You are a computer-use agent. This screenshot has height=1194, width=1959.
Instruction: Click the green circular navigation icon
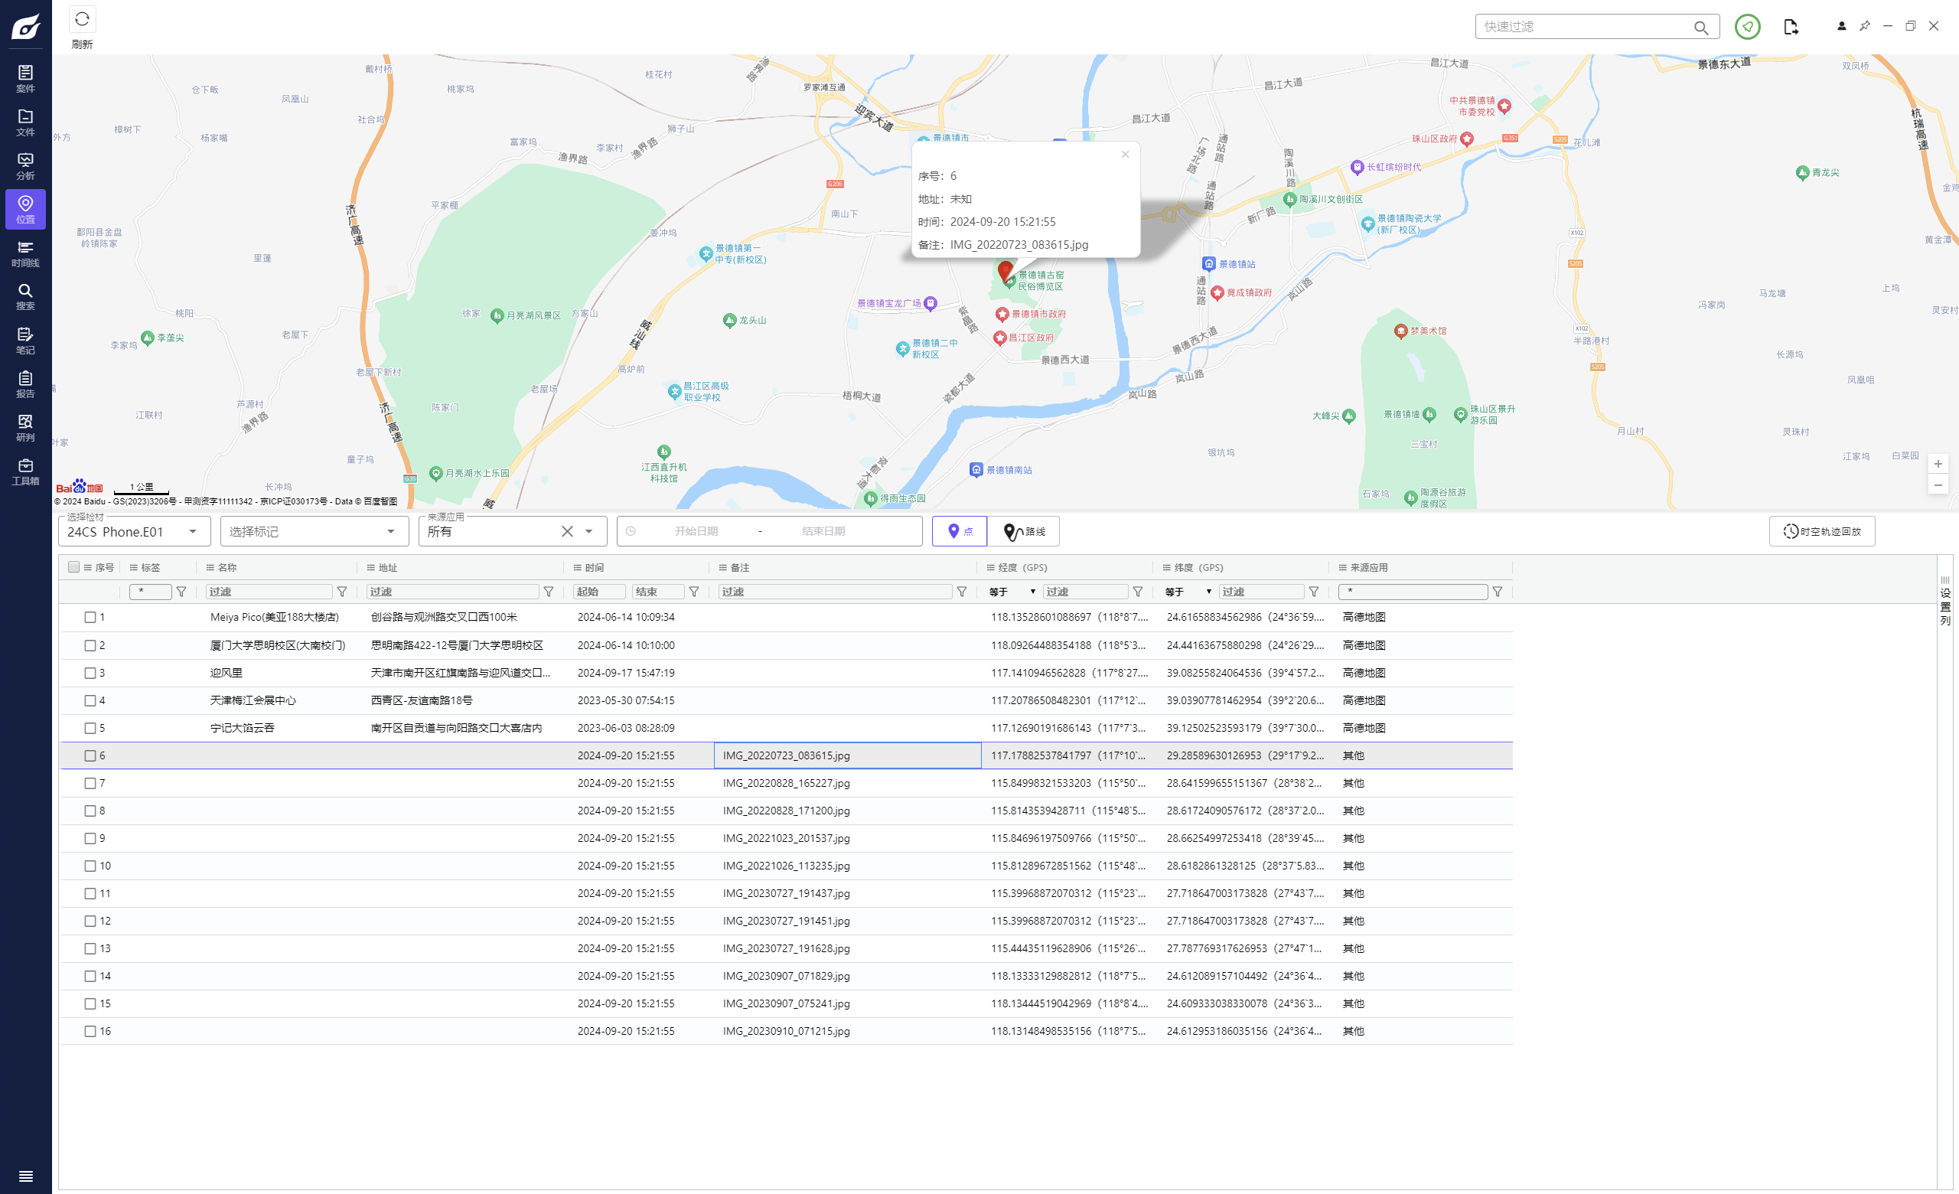tap(1748, 26)
